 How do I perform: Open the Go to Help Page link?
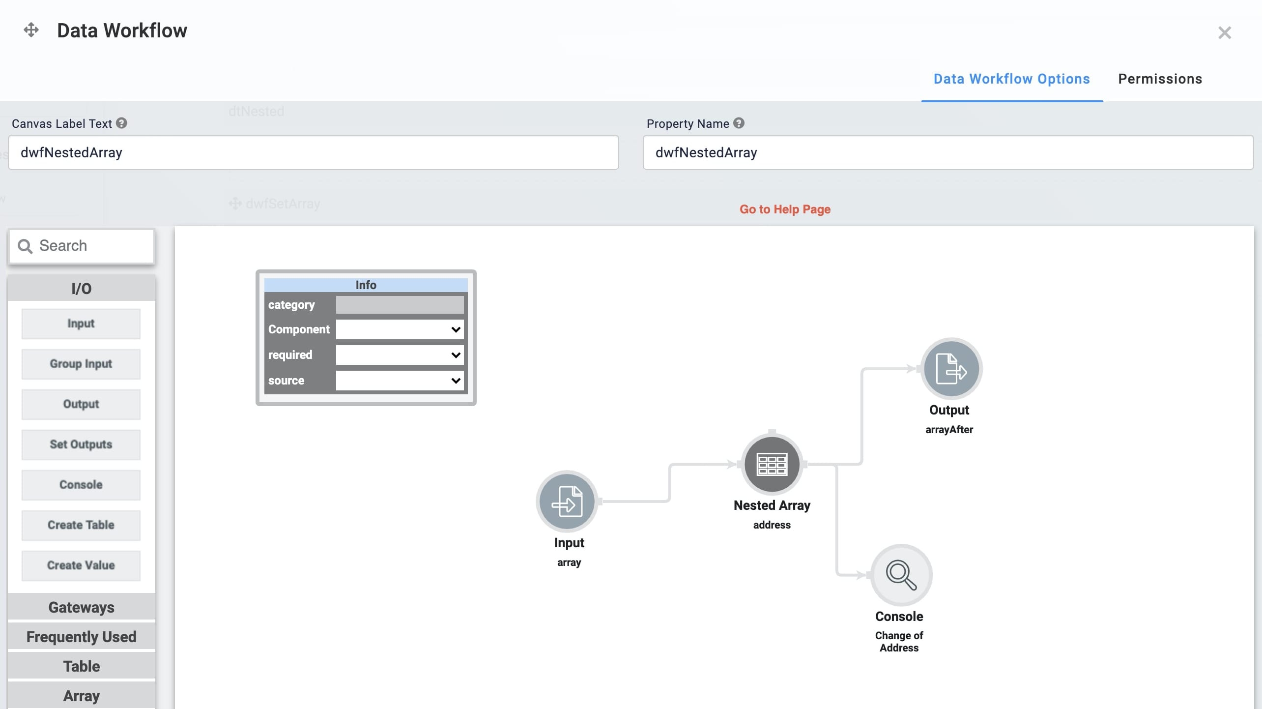(x=785, y=209)
